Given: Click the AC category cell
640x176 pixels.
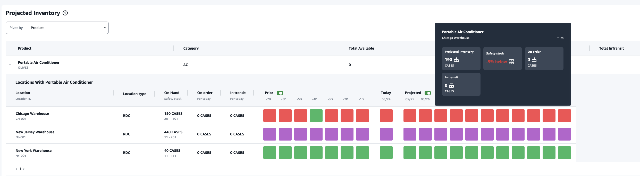Looking at the screenshot, I should tap(186, 65).
